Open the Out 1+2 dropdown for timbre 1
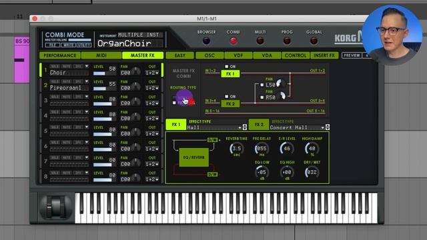The height and width of the screenshot is (240, 427). 152,73
